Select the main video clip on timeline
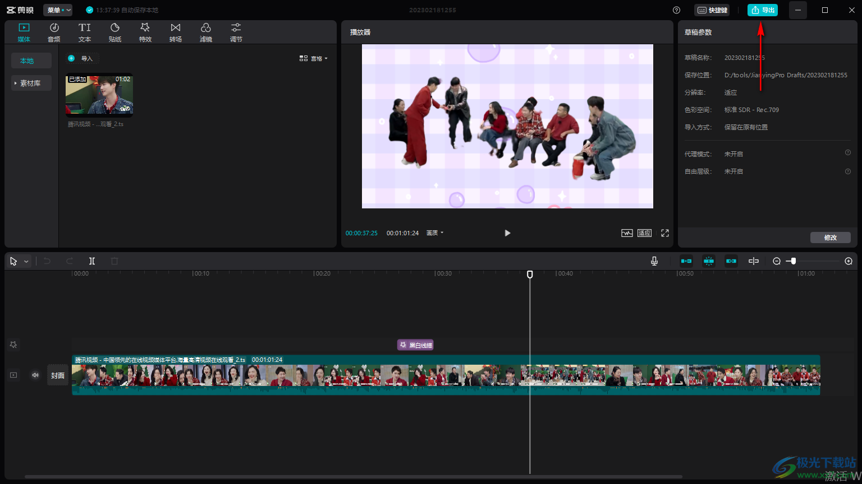 pyautogui.click(x=446, y=375)
